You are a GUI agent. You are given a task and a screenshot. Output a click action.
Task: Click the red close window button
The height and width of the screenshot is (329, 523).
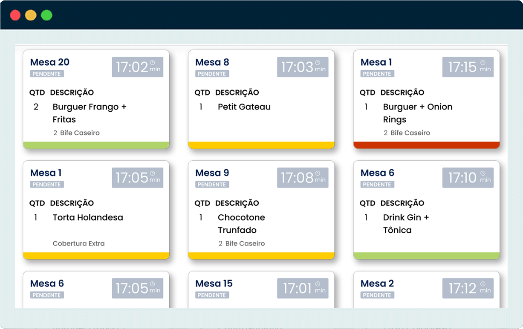pyautogui.click(x=15, y=16)
